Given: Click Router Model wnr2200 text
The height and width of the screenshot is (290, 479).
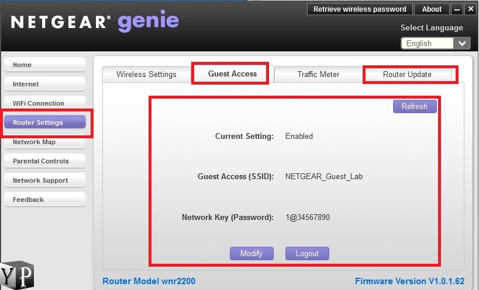Looking at the screenshot, I should [x=149, y=281].
